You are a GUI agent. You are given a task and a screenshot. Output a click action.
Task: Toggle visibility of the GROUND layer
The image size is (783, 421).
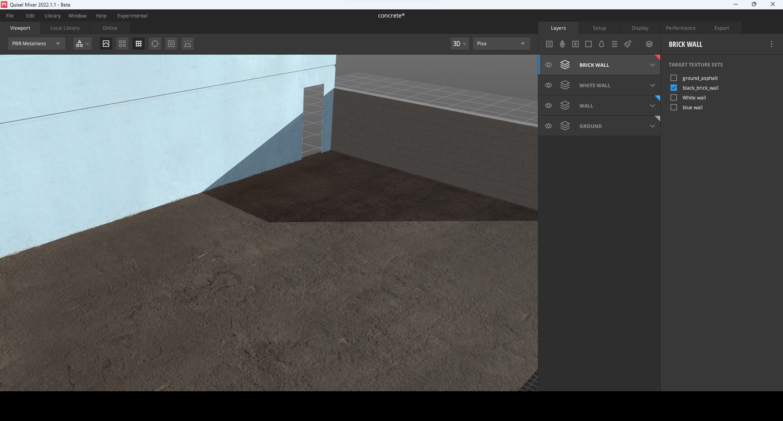[x=549, y=126]
